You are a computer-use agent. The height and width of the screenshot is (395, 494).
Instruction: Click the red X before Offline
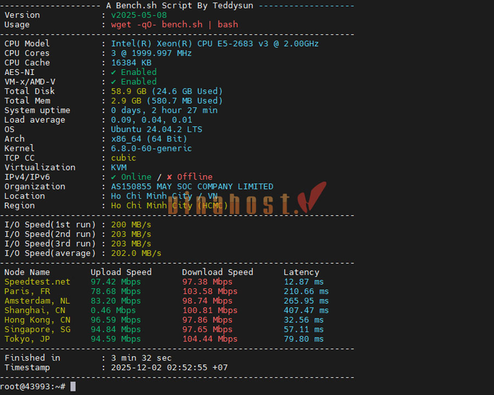pyautogui.click(x=169, y=177)
